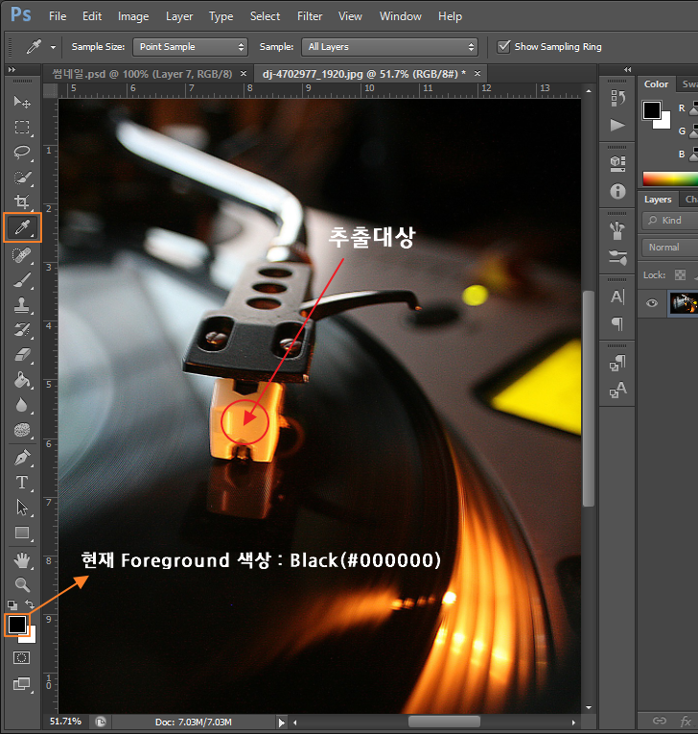Viewport: 698px width, 734px height.
Task: Switch to 썸네일.psd document tab
Action: coord(142,74)
